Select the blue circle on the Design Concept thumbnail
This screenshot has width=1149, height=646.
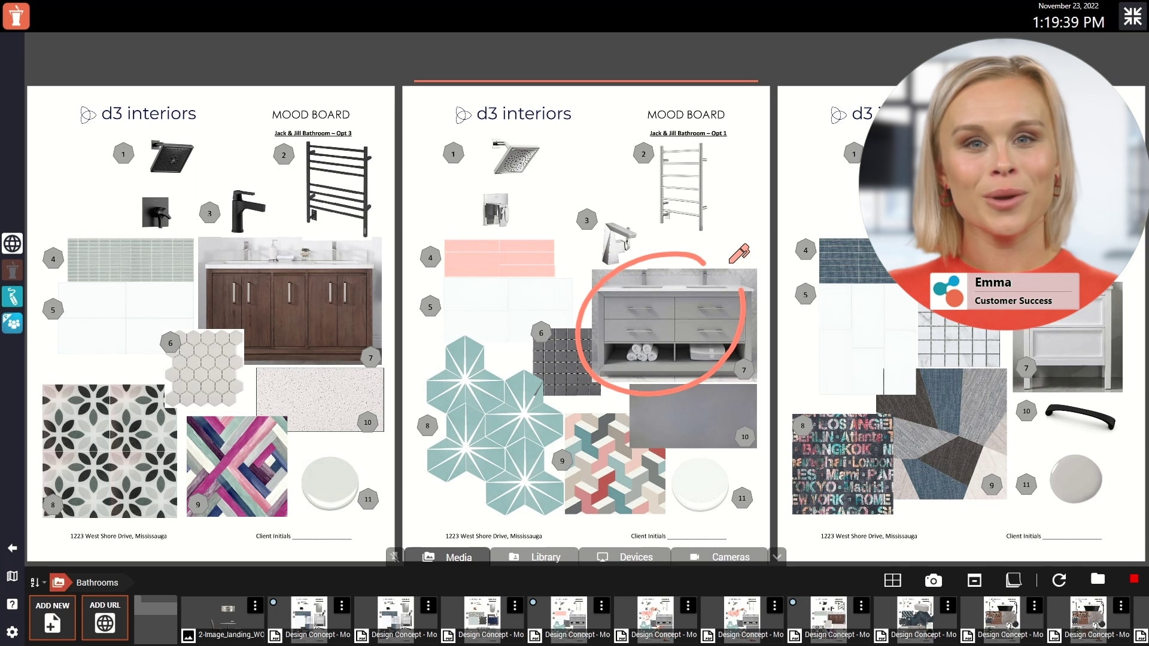[274, 603]
